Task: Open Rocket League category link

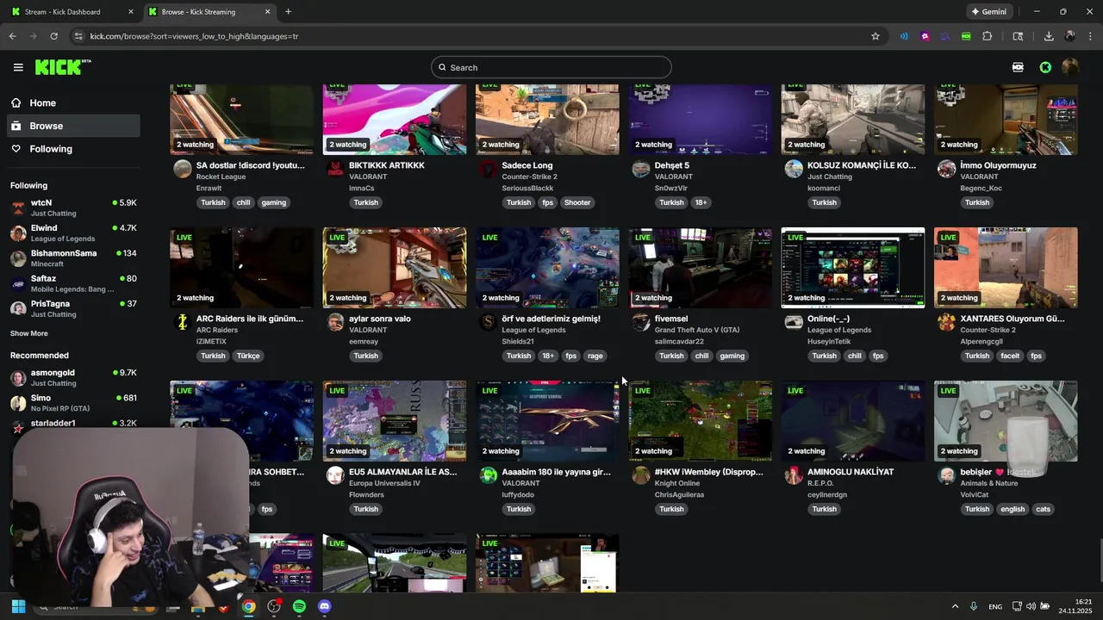Action: 221,177
